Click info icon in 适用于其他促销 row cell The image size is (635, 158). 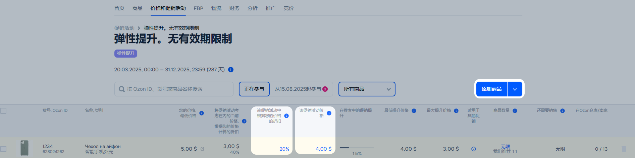(x=474, y=149)
